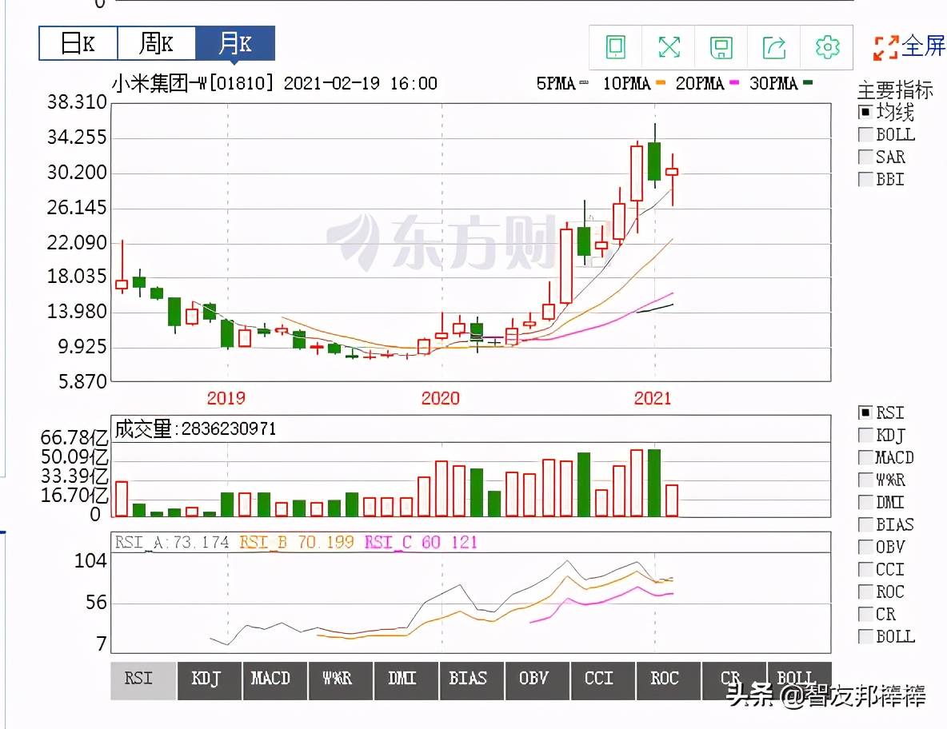The height and width of the screenshot is (729, 947).
Task: Click the 5PMA legend swatch
Action: [x=583, y=82]
